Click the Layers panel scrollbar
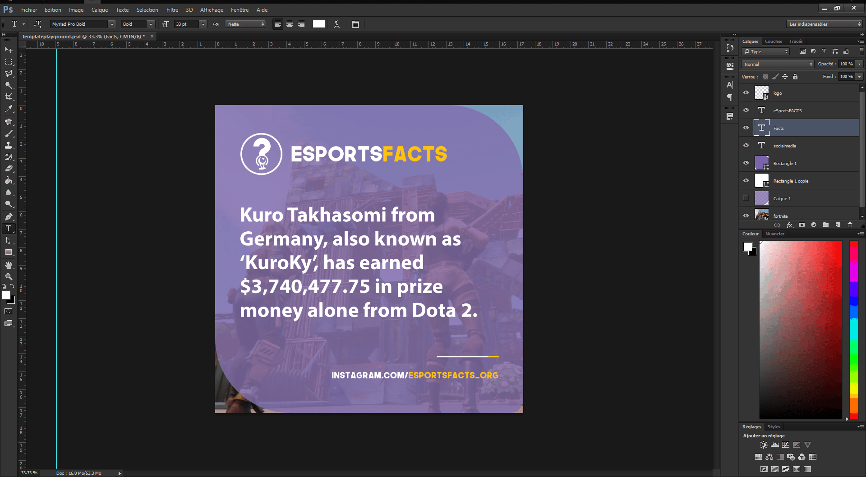Screen dimensions: 866x477 (x=861, y=149)
